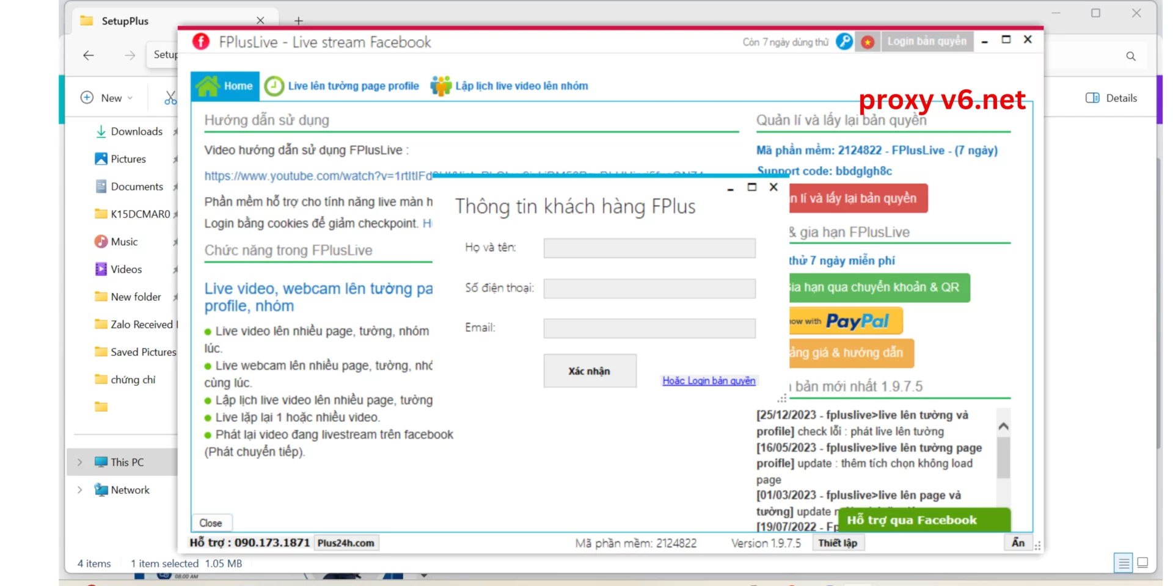
Task: Go forward in File Explorer
Action: pyautogui.click(x=130, y=55)
